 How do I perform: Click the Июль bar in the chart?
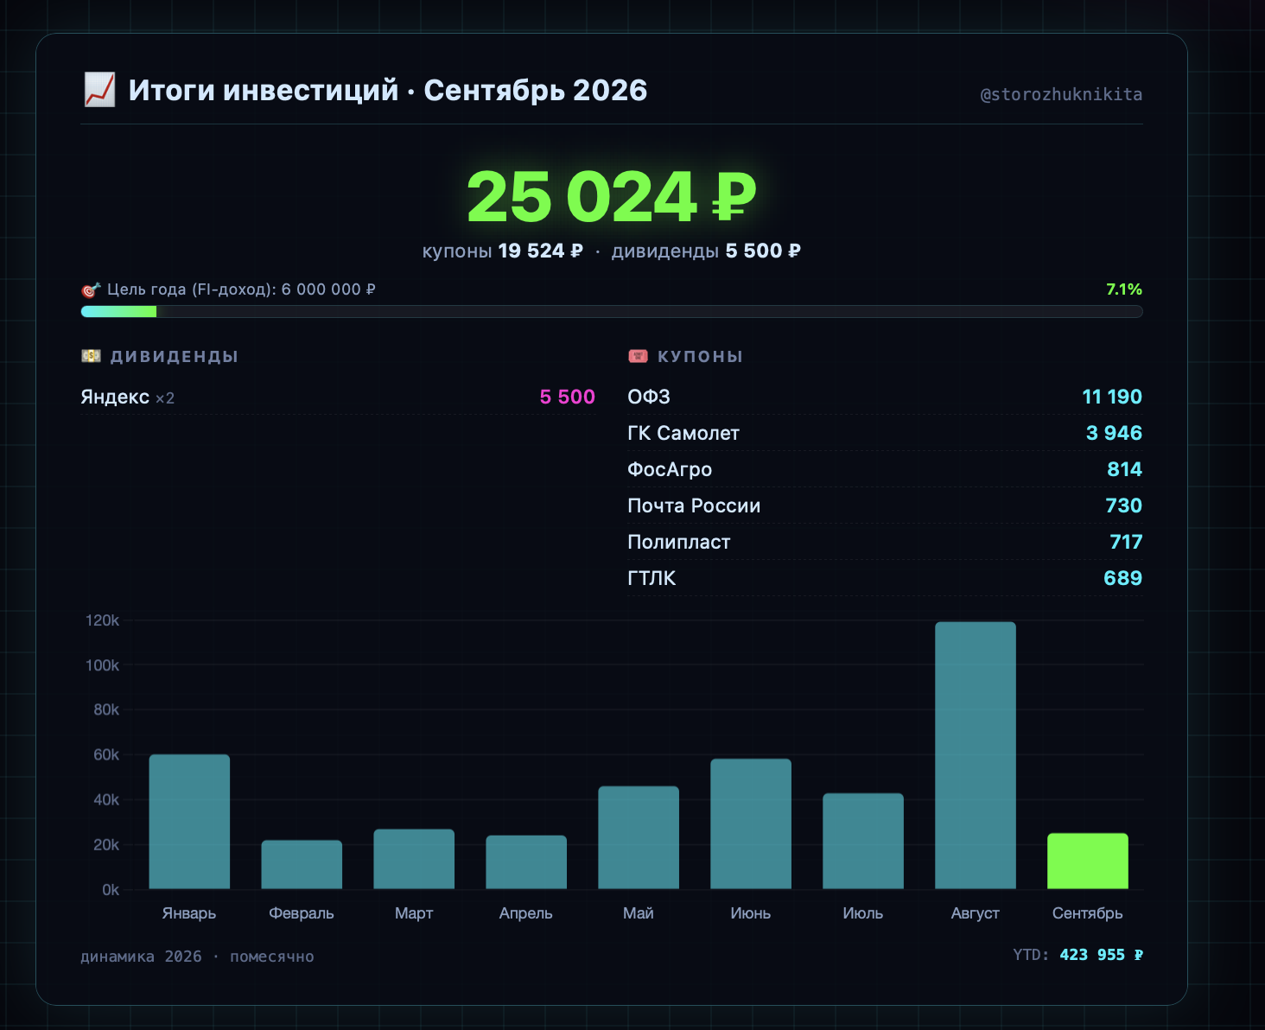(x=863, y=841)
